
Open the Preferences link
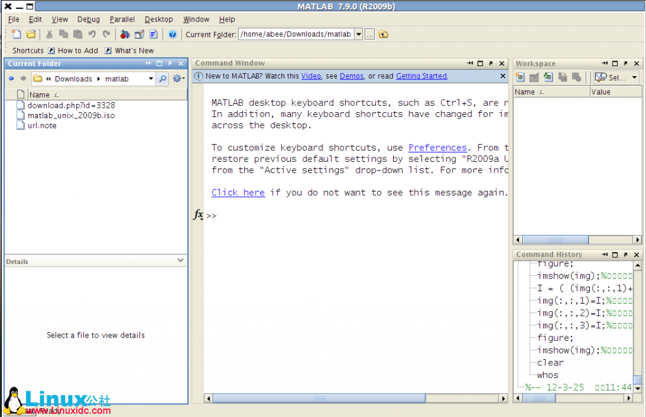438,147
